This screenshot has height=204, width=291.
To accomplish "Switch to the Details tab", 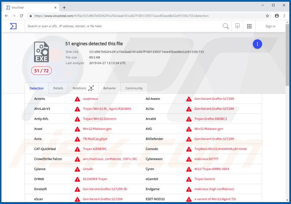I will [x=58, y=88].
